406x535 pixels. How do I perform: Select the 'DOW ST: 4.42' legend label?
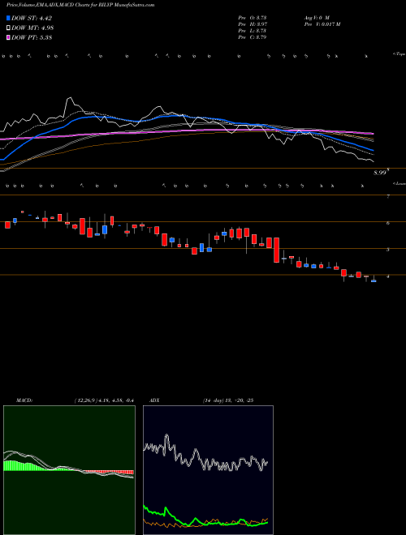[x=32, y=19]
